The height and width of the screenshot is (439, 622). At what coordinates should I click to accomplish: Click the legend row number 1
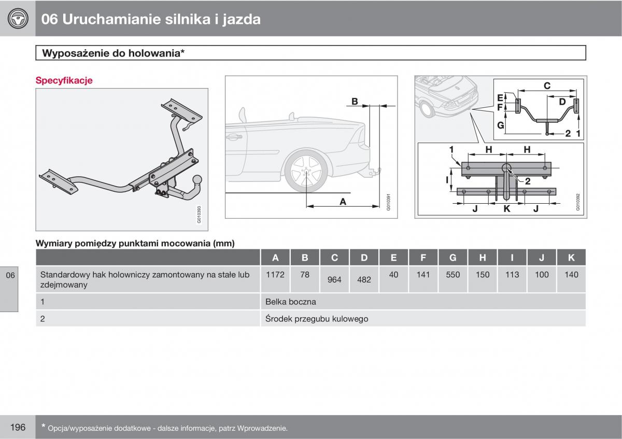42,301
